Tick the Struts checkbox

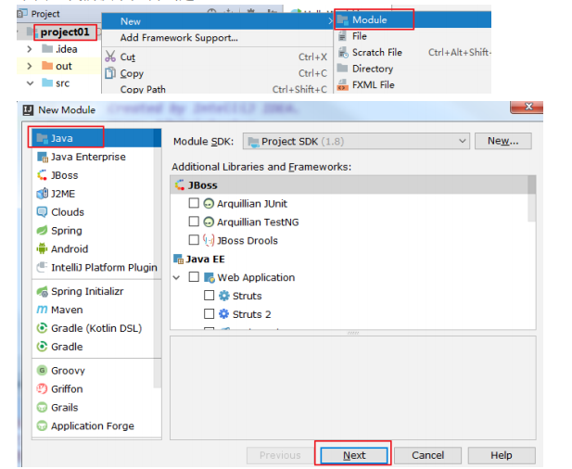pos(209,295)
